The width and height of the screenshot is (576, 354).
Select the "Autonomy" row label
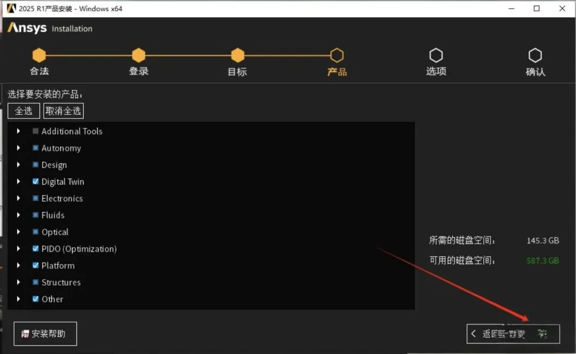point(61,148)
